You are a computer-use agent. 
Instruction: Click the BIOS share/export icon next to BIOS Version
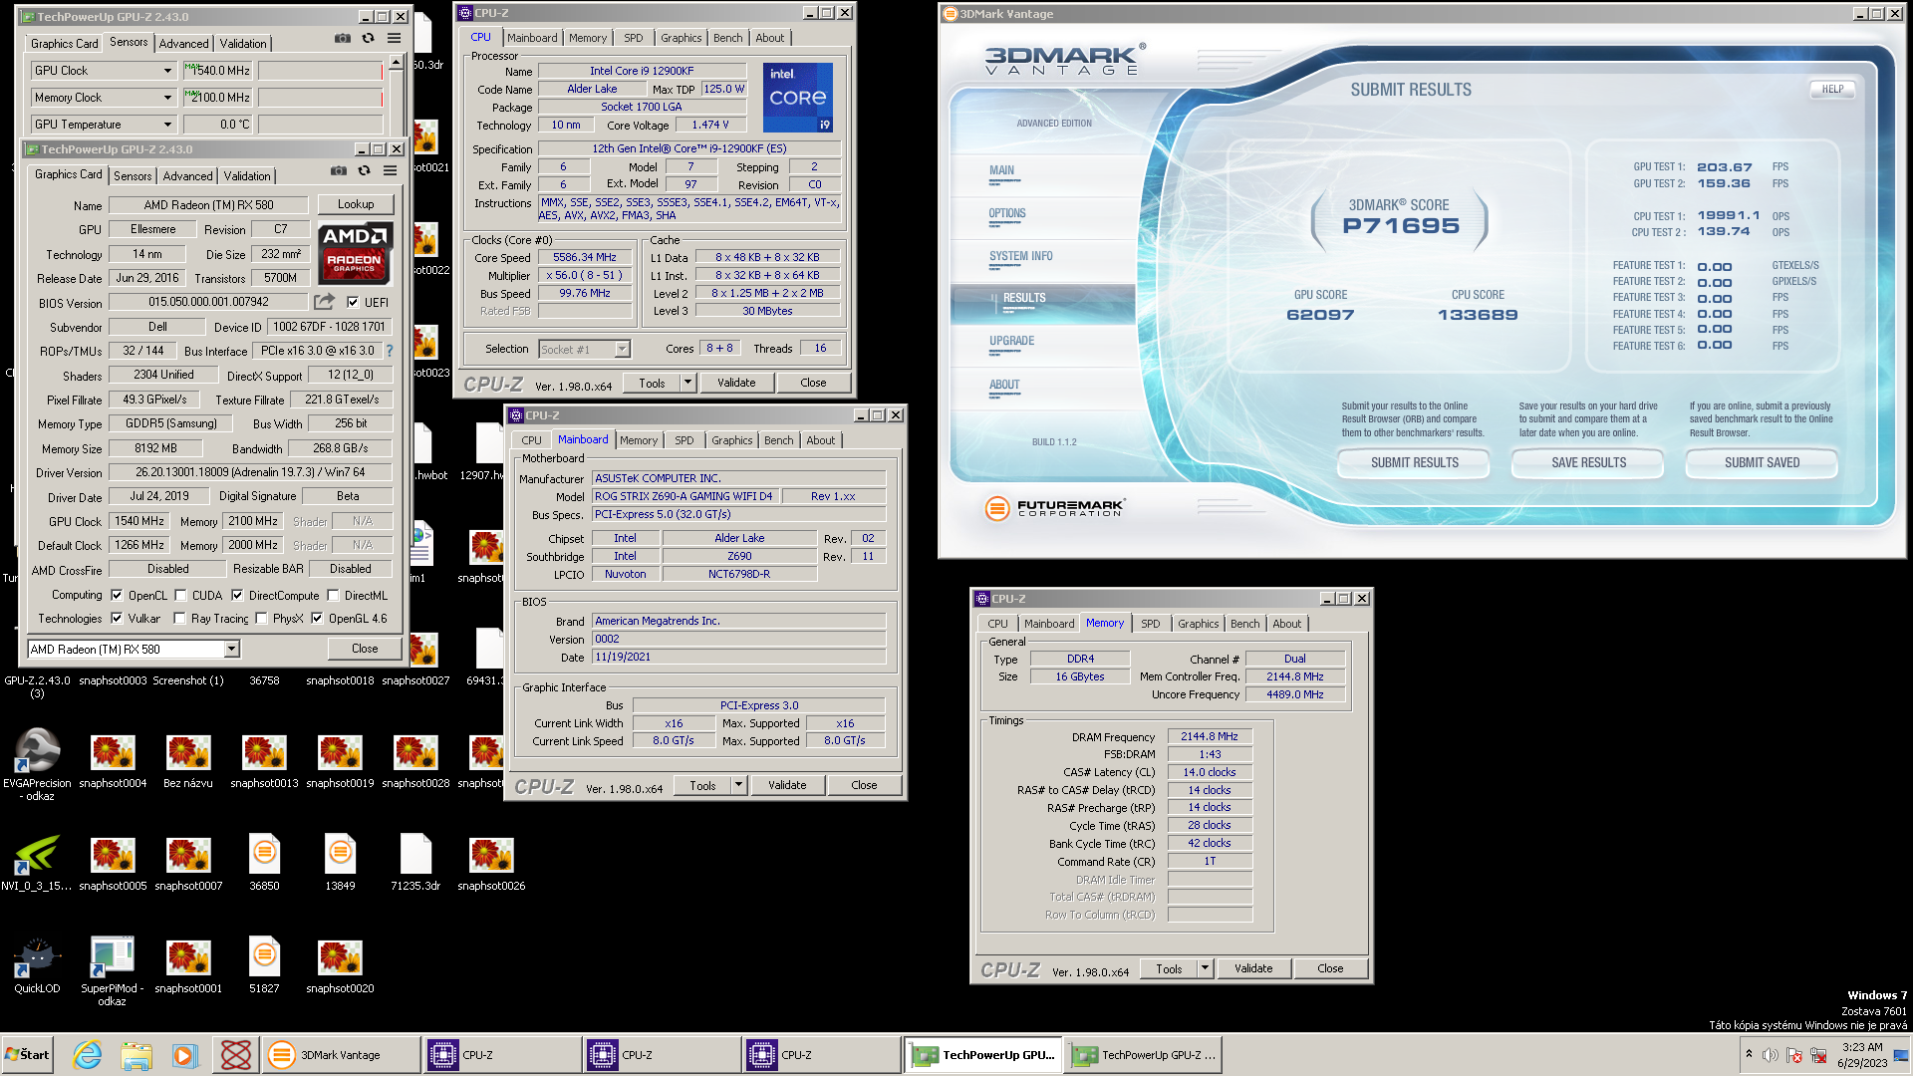324,301
